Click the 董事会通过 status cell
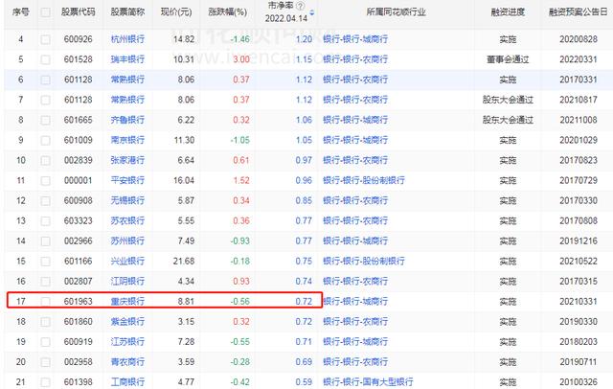 (508, 59)
